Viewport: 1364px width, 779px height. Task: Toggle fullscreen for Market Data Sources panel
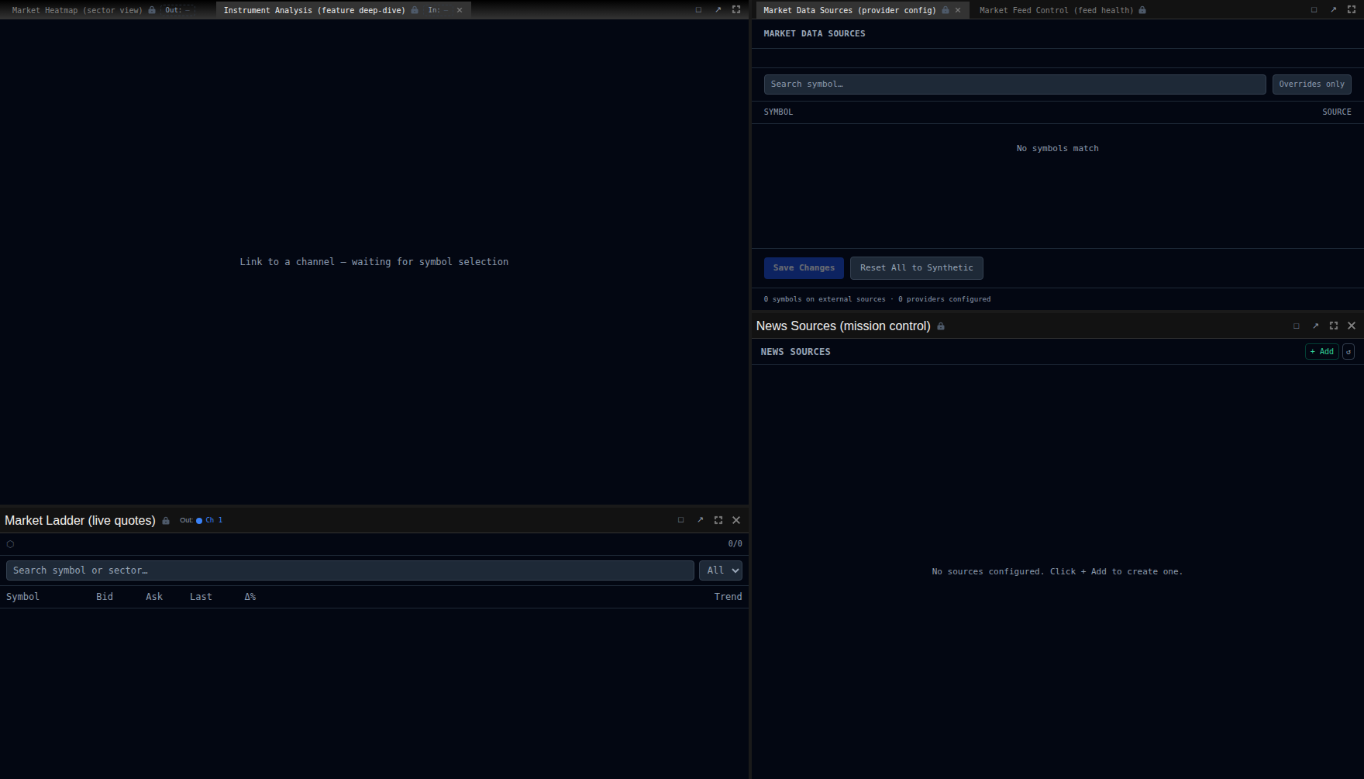pyautogui.click(x=1352, y=10)
